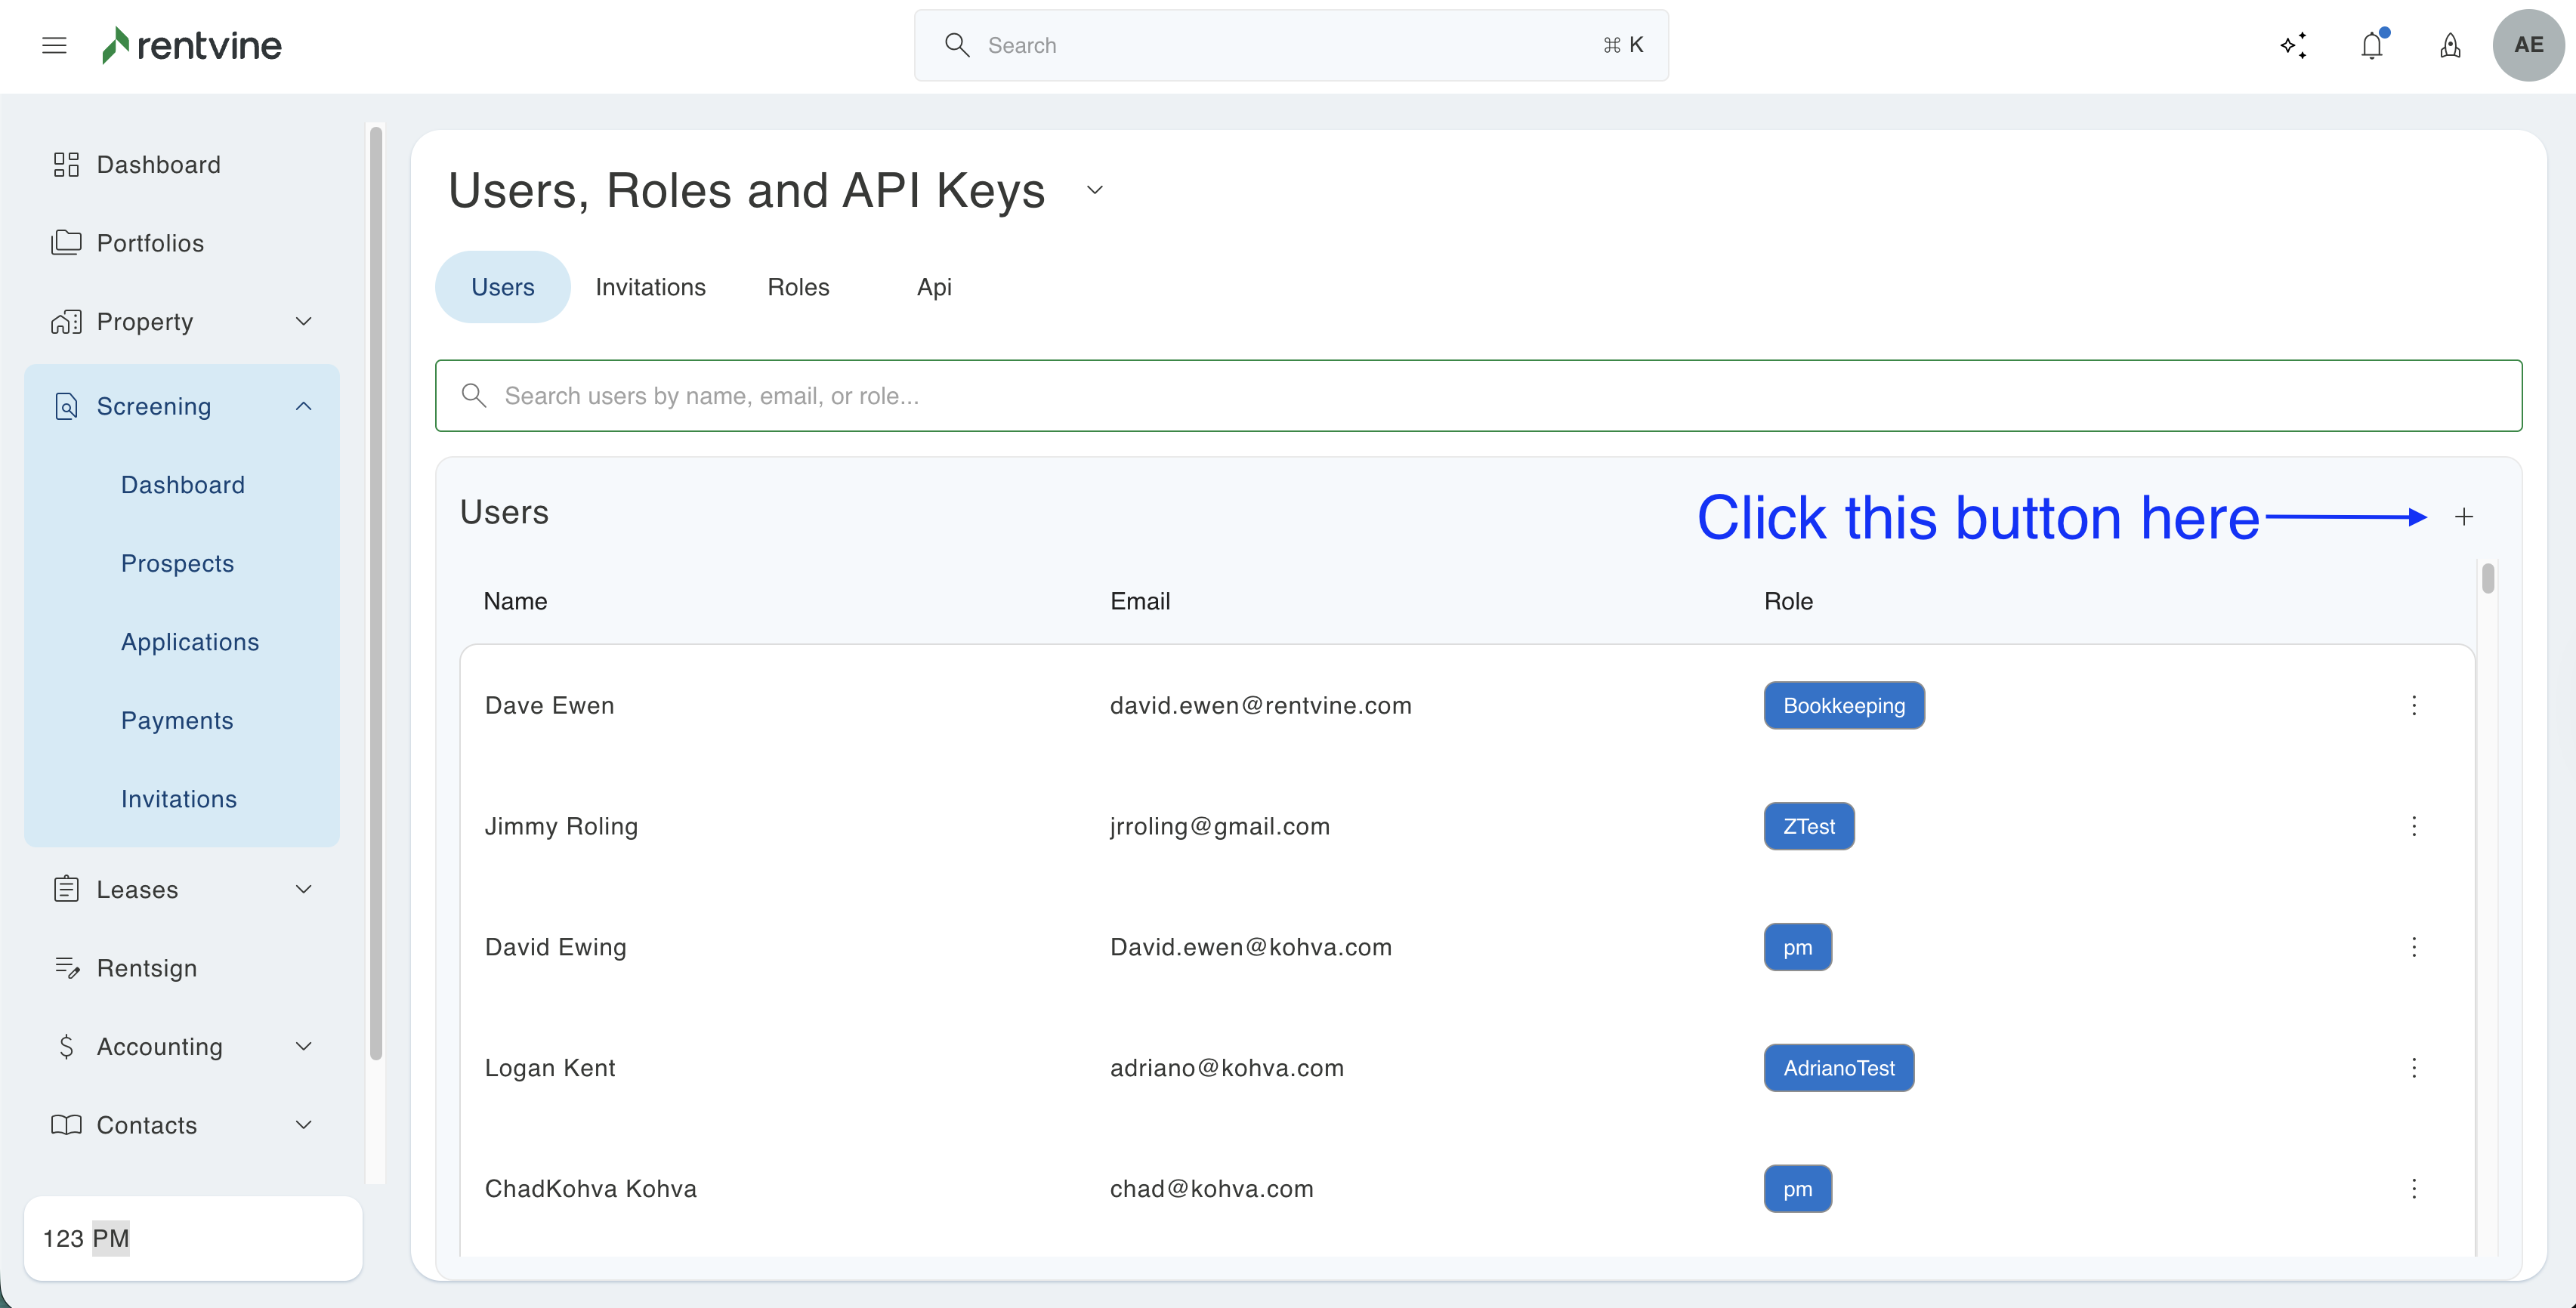Image resolution: width=2576 pixels, height=1308 pixels.
Task: Click the users table scrollbar
Action: 2488,579
